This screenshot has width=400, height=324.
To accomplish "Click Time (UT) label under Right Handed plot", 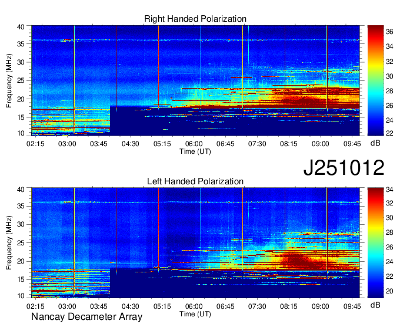I will pyautogui.click(x=195, y=151).
